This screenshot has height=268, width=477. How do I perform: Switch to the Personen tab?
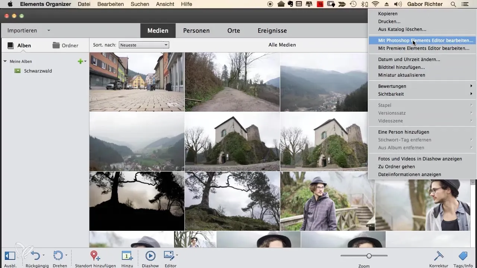[x=196, y=31]
